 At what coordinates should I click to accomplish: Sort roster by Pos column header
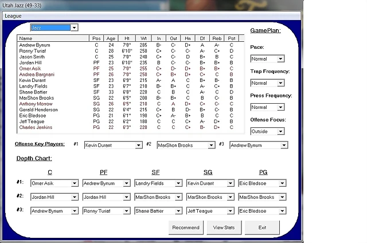96,38
